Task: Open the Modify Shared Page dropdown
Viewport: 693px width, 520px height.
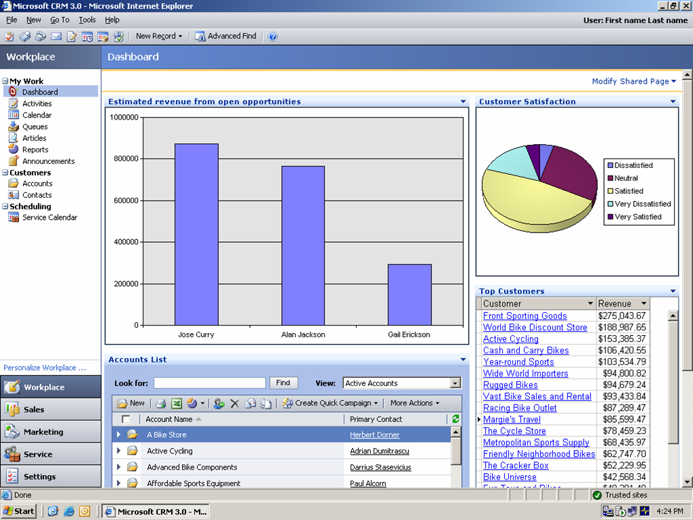Action: (634, 82)
